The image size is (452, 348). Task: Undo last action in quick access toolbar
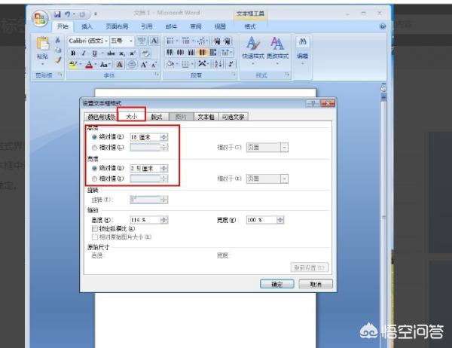pyautogui.click(x=67, y=14)
